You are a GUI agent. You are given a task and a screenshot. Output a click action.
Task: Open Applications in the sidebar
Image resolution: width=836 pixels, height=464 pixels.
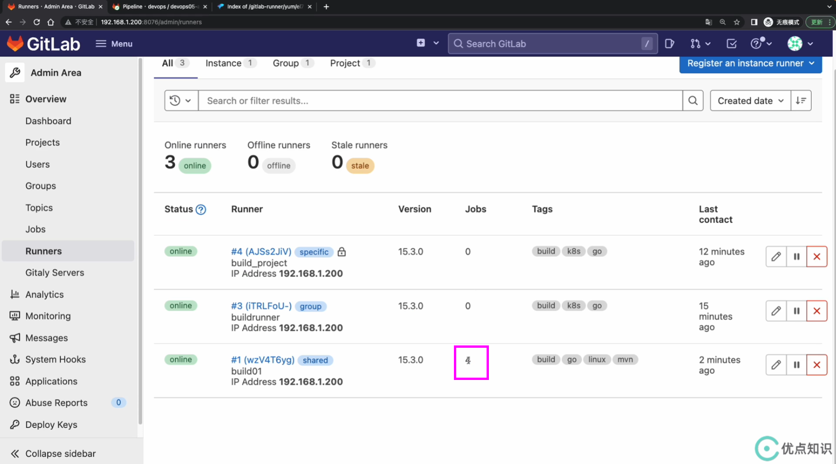pyautogui.click(x=68, y=381)
